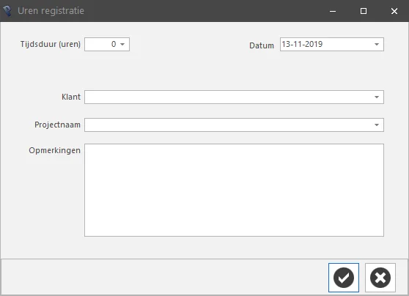Screen dimensions: 409x296
Task: Expand the Projectnaam dropdown list
Action: coord(377,125)
